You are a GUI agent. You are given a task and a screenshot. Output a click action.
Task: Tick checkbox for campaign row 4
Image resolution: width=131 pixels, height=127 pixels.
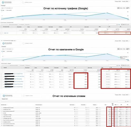(x=1, y=82)
